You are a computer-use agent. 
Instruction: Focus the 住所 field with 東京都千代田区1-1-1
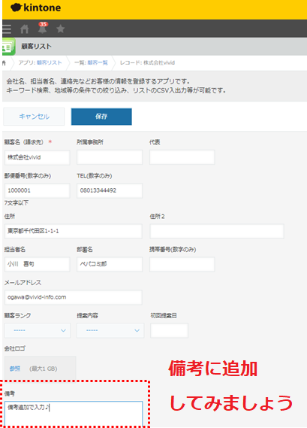click(74, 231)
